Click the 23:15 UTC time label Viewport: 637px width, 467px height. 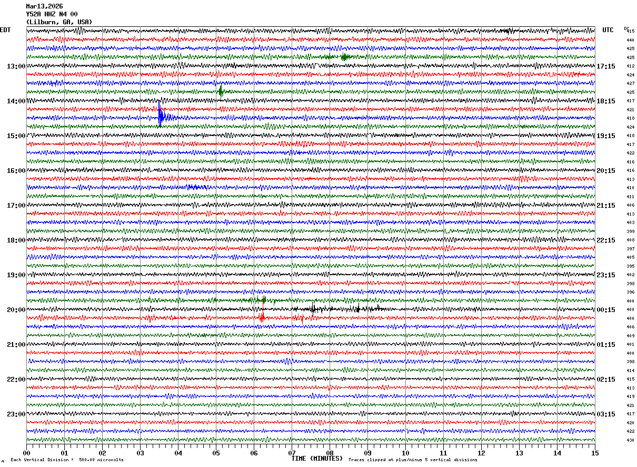606,275
